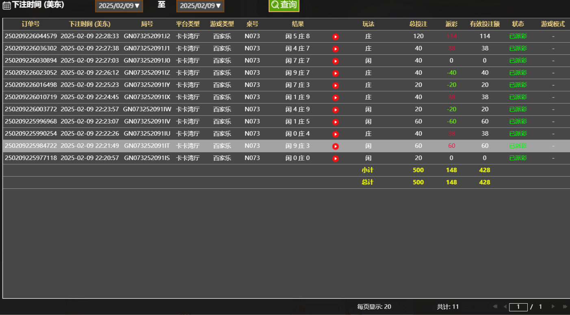This screenshot has height=315, width=570.
Task: Play replay for the bet placed at 22:26:12
Action: click(x=335, y=73)
